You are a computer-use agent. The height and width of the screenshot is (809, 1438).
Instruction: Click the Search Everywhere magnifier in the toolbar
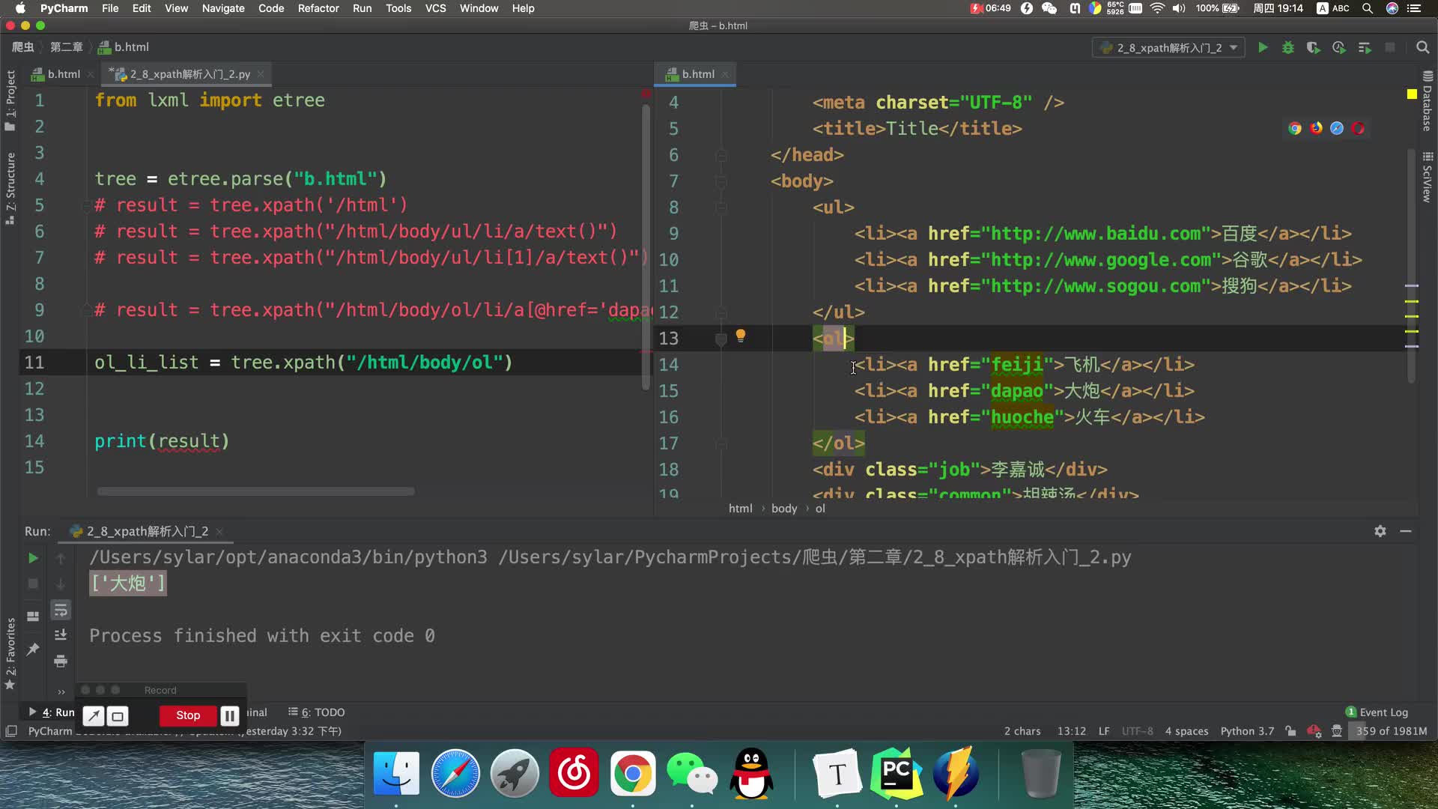[x=1422, y=48]
